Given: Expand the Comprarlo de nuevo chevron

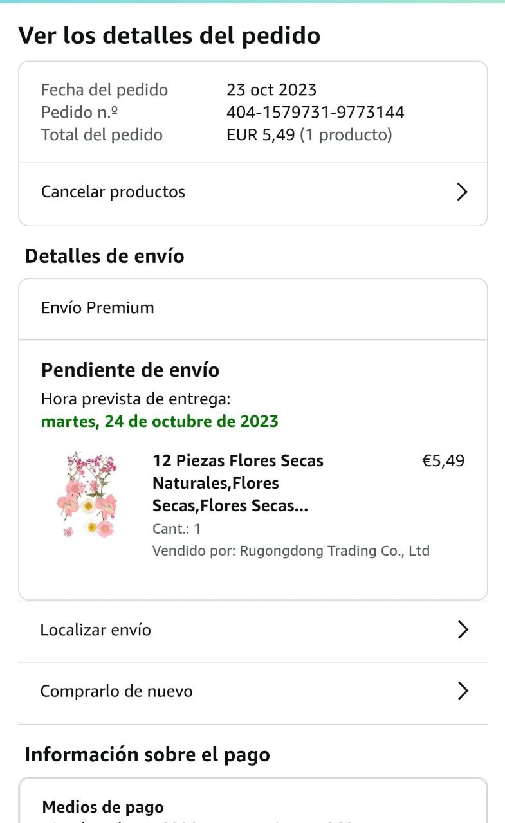Looking at the screenshot, I should coord(462,691).
